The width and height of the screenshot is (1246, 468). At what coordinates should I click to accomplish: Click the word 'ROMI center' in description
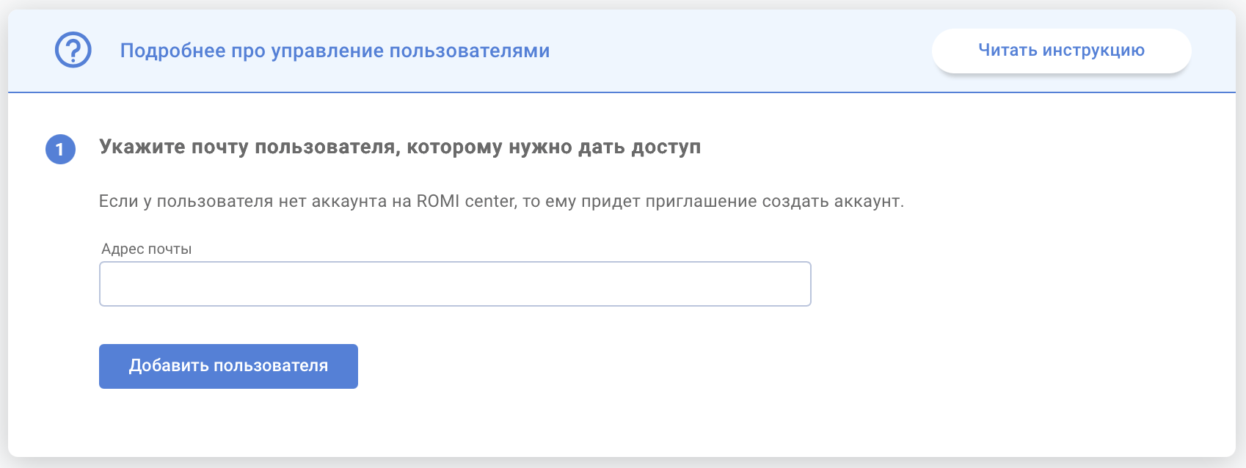(x=465, y=201)
